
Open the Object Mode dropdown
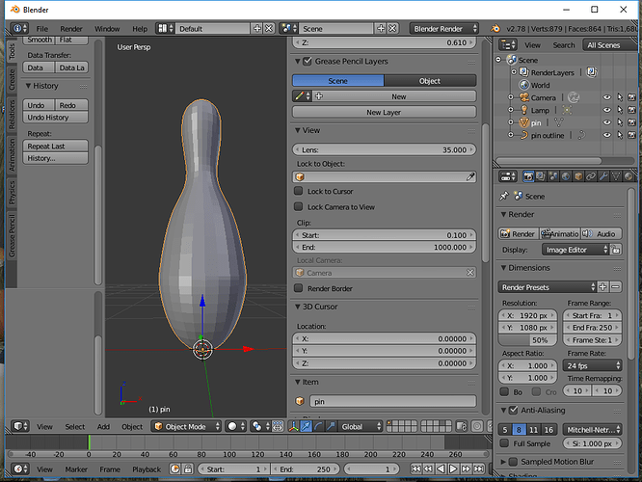click(185, 426)
